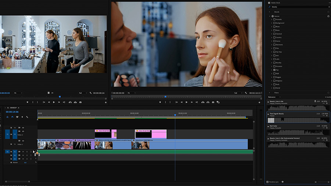Preview the track Red Cedar

point(268,126)
